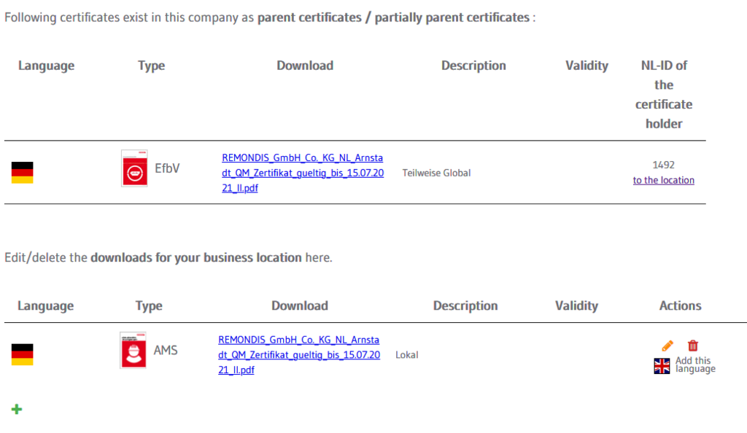Click the 'EfbV' type label
Screen dimensions: 747x433
pyautogui.click(x=167, y=168)
